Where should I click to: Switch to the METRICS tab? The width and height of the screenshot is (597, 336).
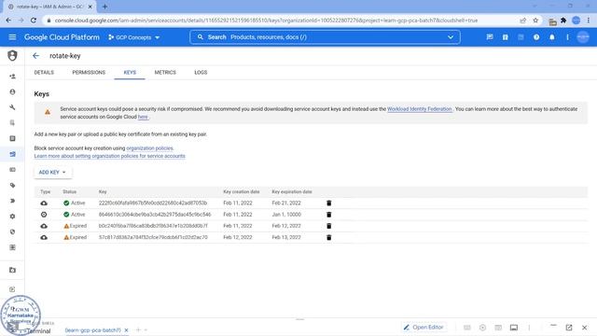[165, 73]
